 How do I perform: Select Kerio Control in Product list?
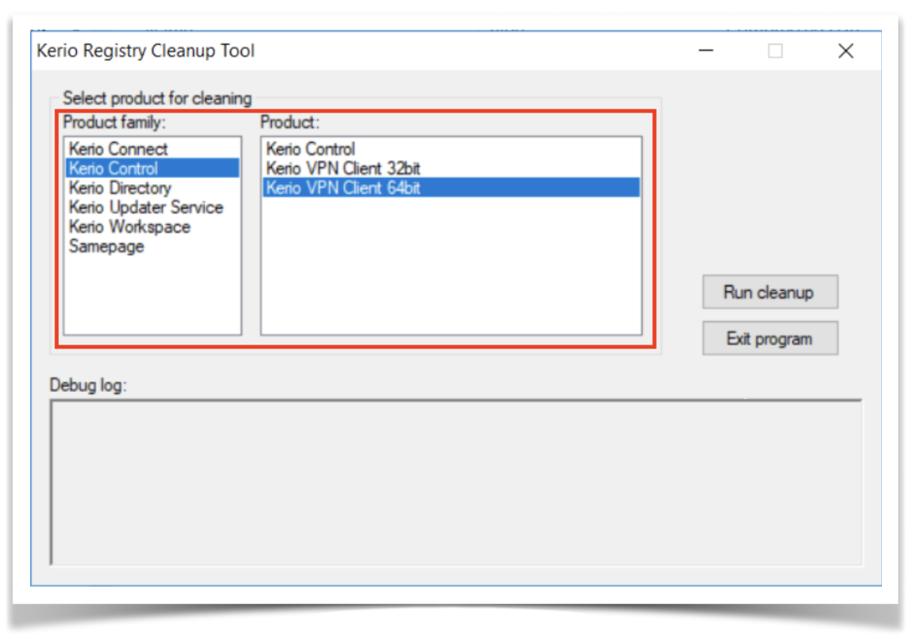tap(451, 148)
